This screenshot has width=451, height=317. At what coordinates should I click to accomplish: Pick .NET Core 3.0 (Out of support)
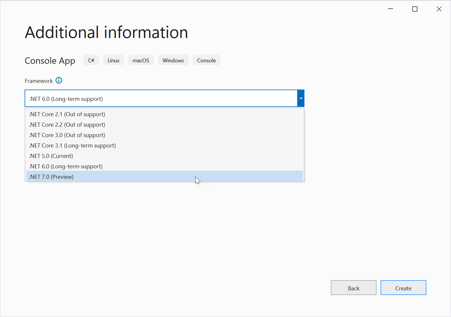click(67, 135)
